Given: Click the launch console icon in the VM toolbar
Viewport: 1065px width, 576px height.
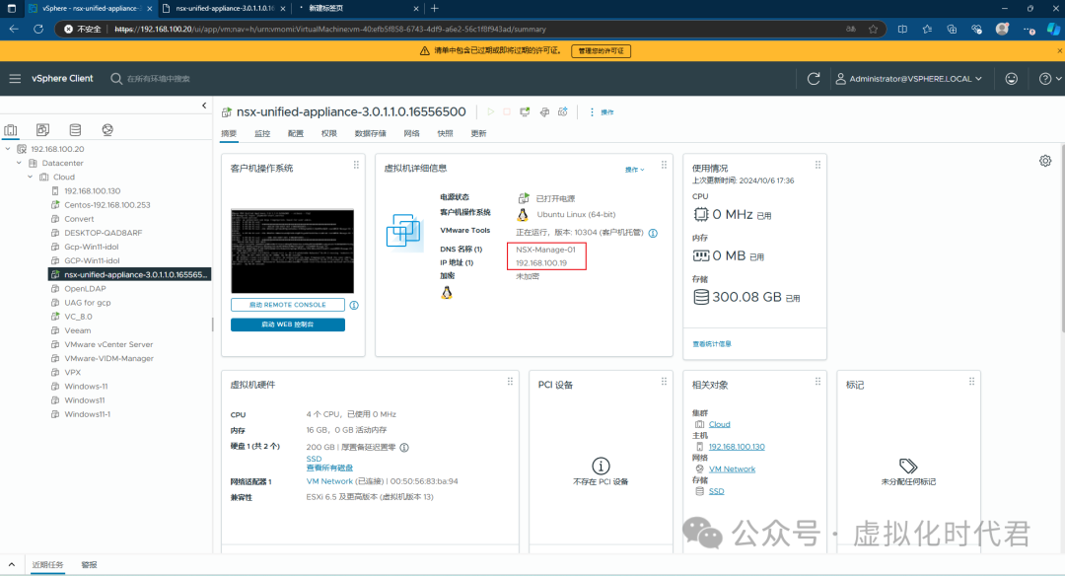Looking at the screenshot, I should 525,112.
